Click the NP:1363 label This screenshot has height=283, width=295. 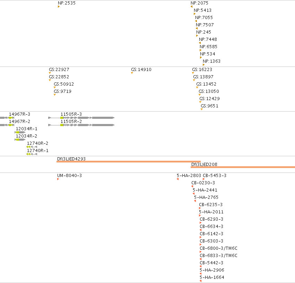point(211,61)
